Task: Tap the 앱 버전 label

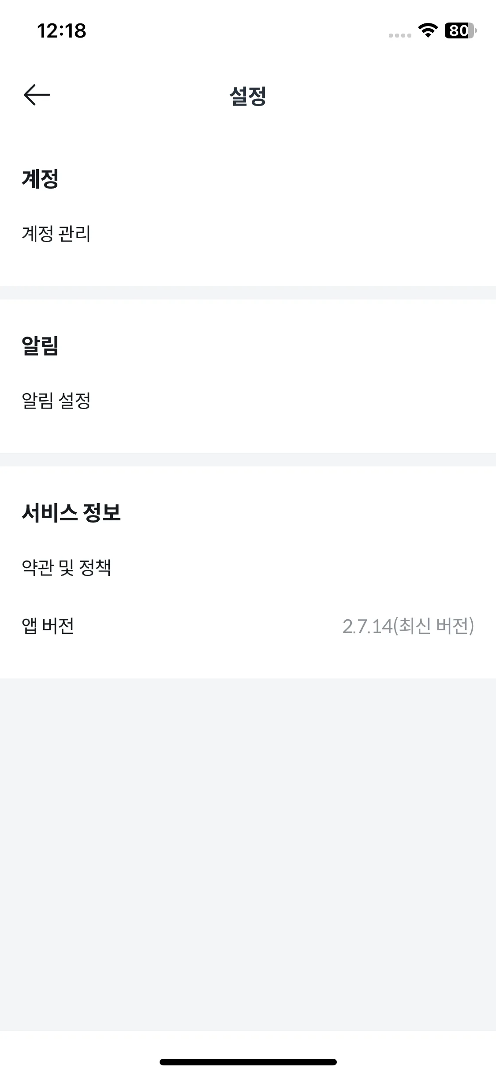Action: [48, 626]
